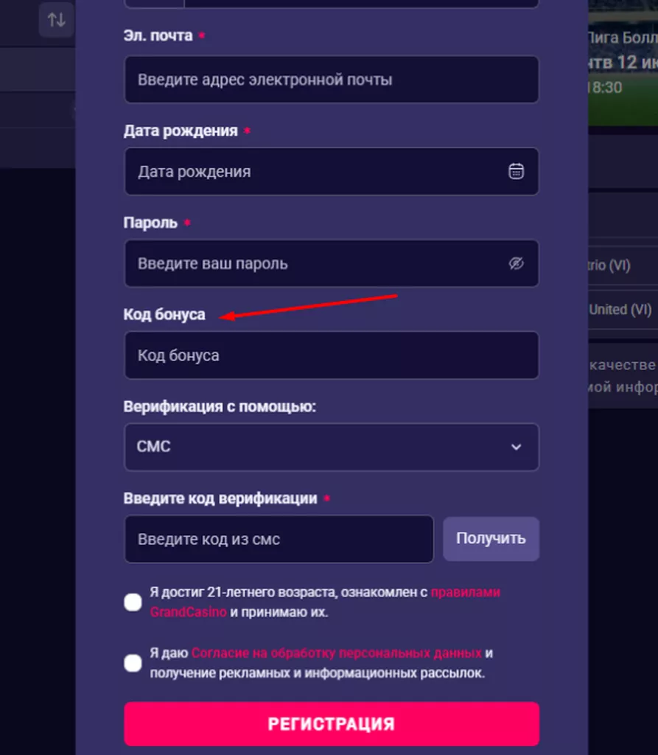The height and width of the screenshot is (755, 658).
Task: Focus the password input field
Action: tap(317, 263)
